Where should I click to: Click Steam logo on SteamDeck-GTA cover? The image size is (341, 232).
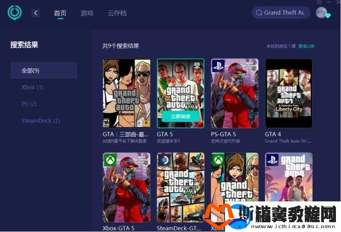pos(164,160)
